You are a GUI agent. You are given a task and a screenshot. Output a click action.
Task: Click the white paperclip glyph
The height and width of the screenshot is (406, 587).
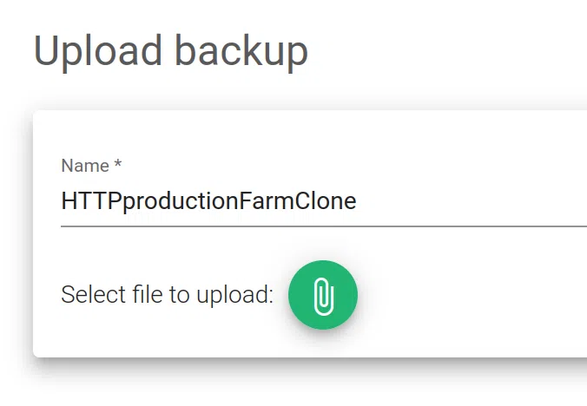pyautogui.click(x=322, y=295)
